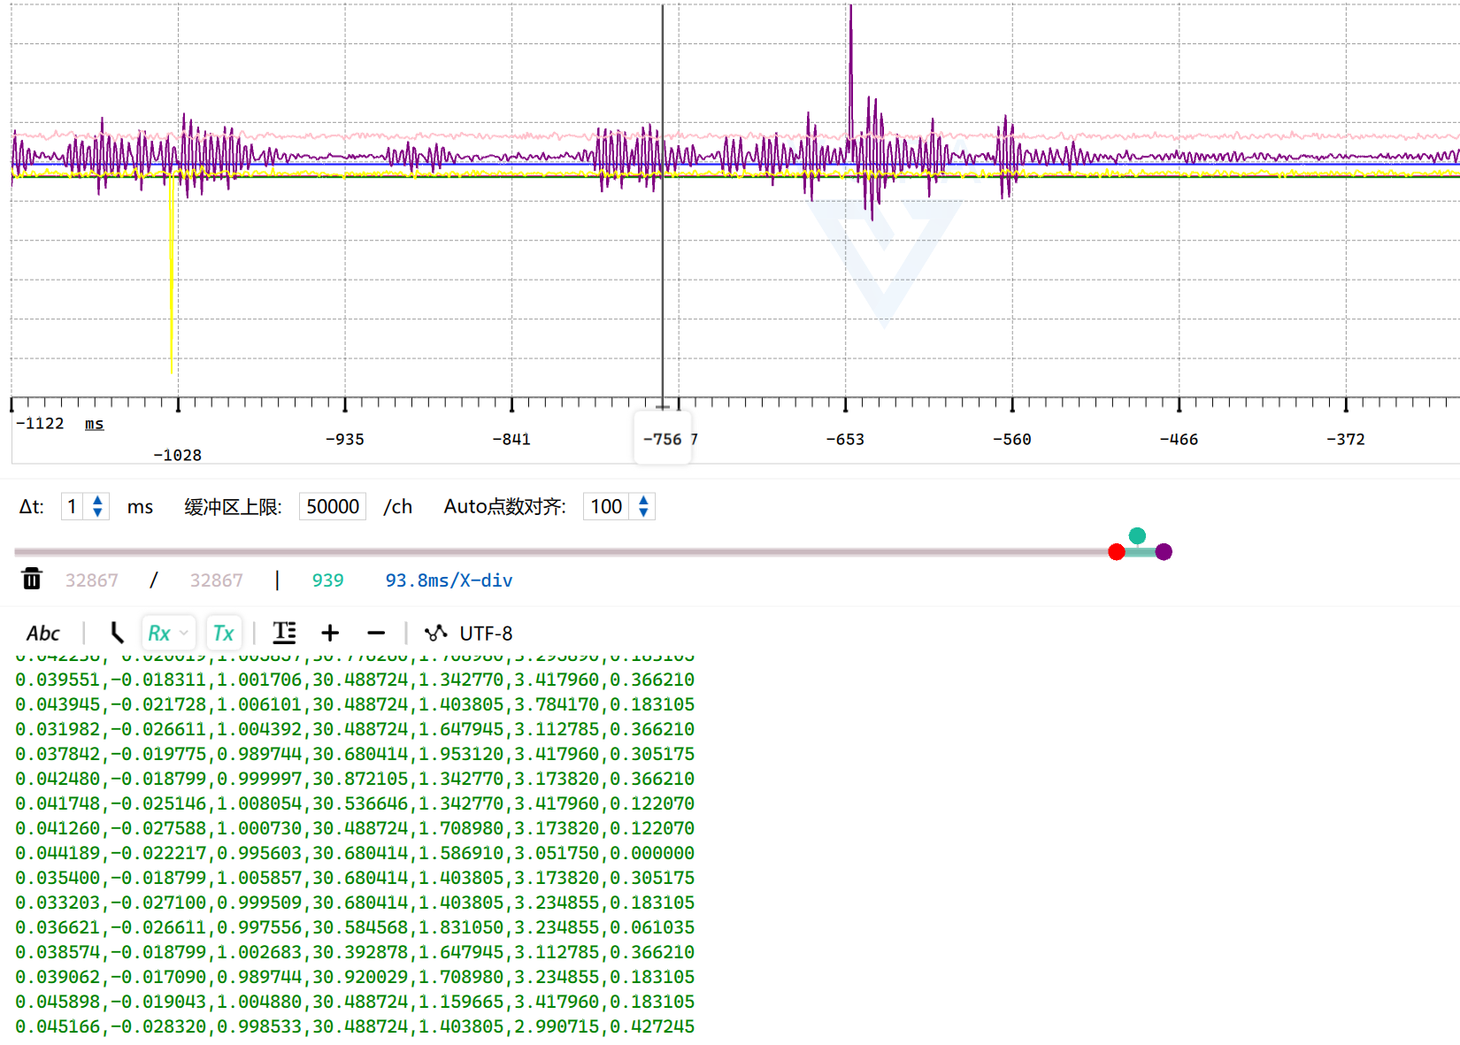
Task: Click the 32867 total after the slash
Action: [216, 580]
